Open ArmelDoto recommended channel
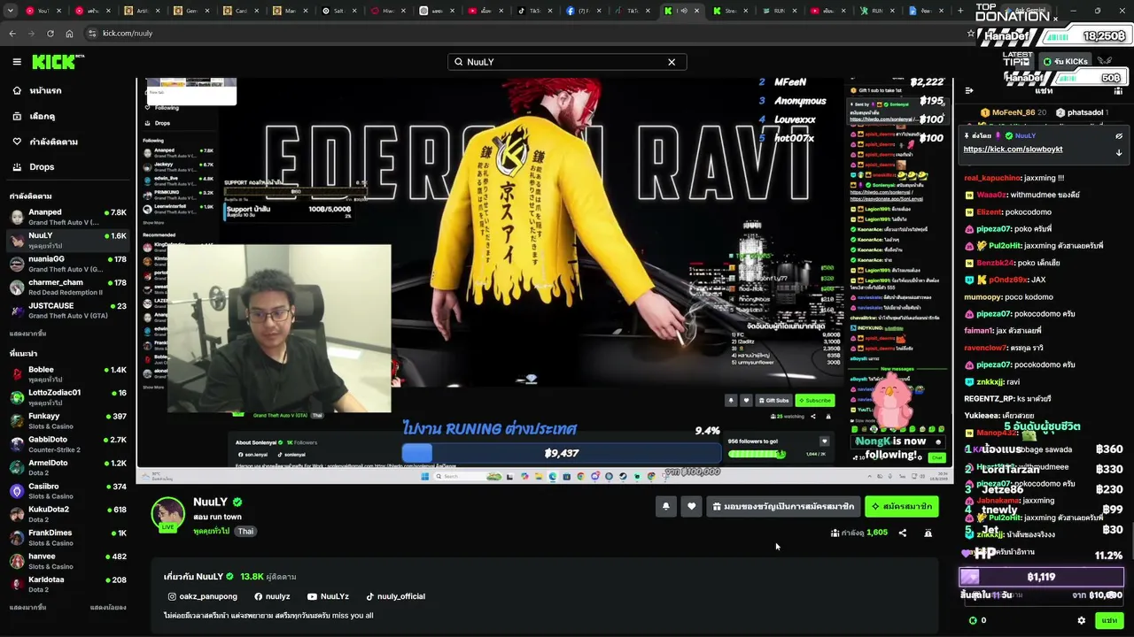1134x637 pixels. [x=69, y=468]
